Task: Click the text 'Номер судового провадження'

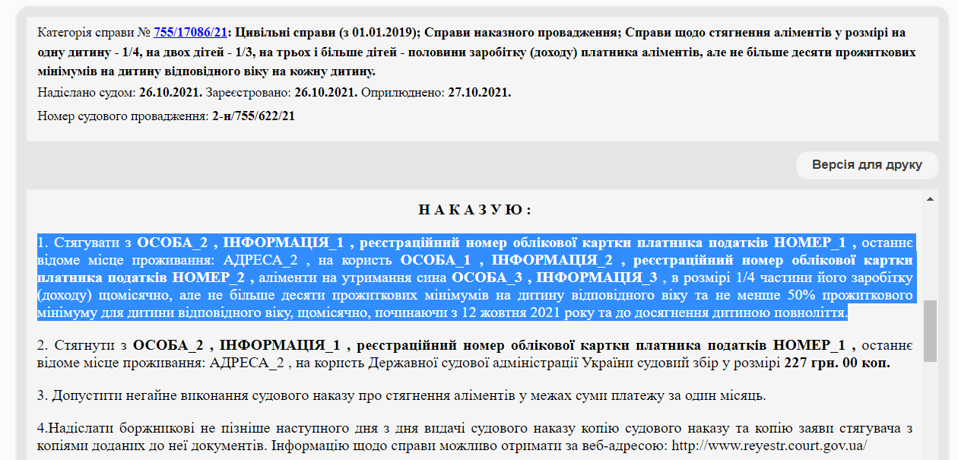Action: (122, 116)
